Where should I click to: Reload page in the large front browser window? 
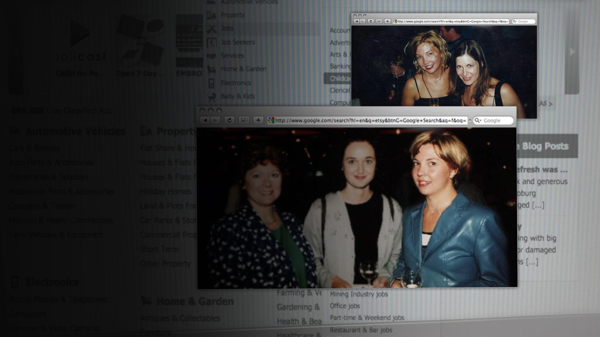click(229, 120)
